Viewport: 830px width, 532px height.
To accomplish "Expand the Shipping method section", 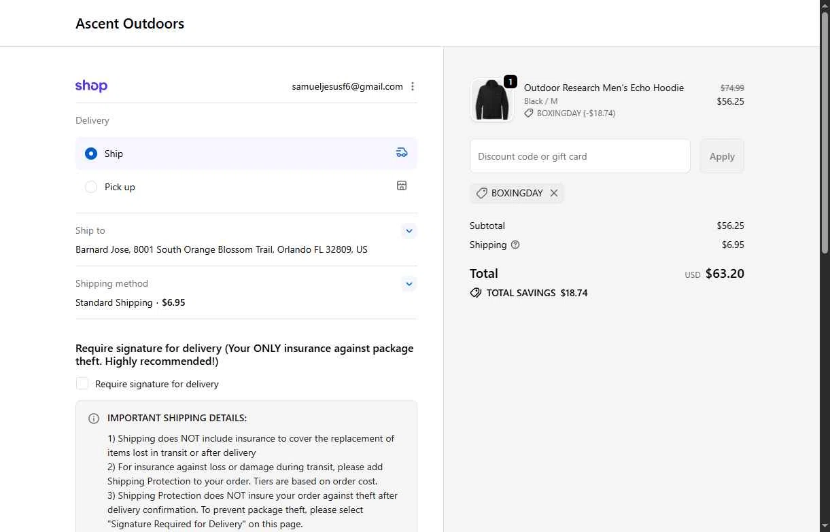I will [x=409, y=284].
